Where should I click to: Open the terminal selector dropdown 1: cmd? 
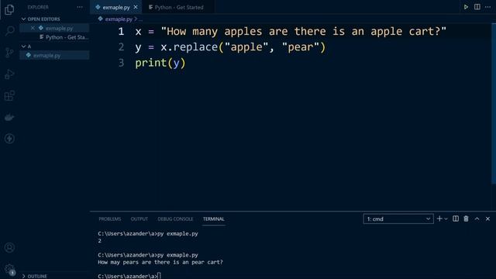click(398, 219)
